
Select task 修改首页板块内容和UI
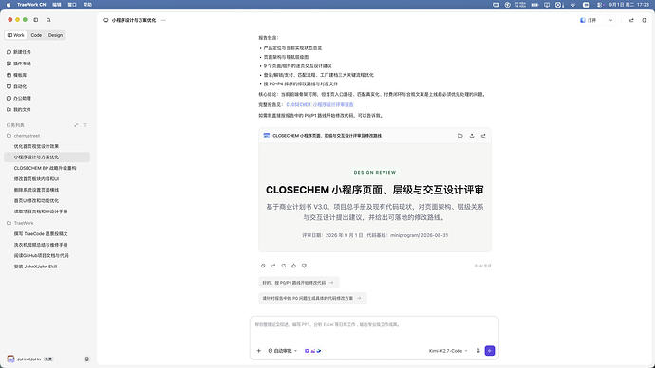47,179
